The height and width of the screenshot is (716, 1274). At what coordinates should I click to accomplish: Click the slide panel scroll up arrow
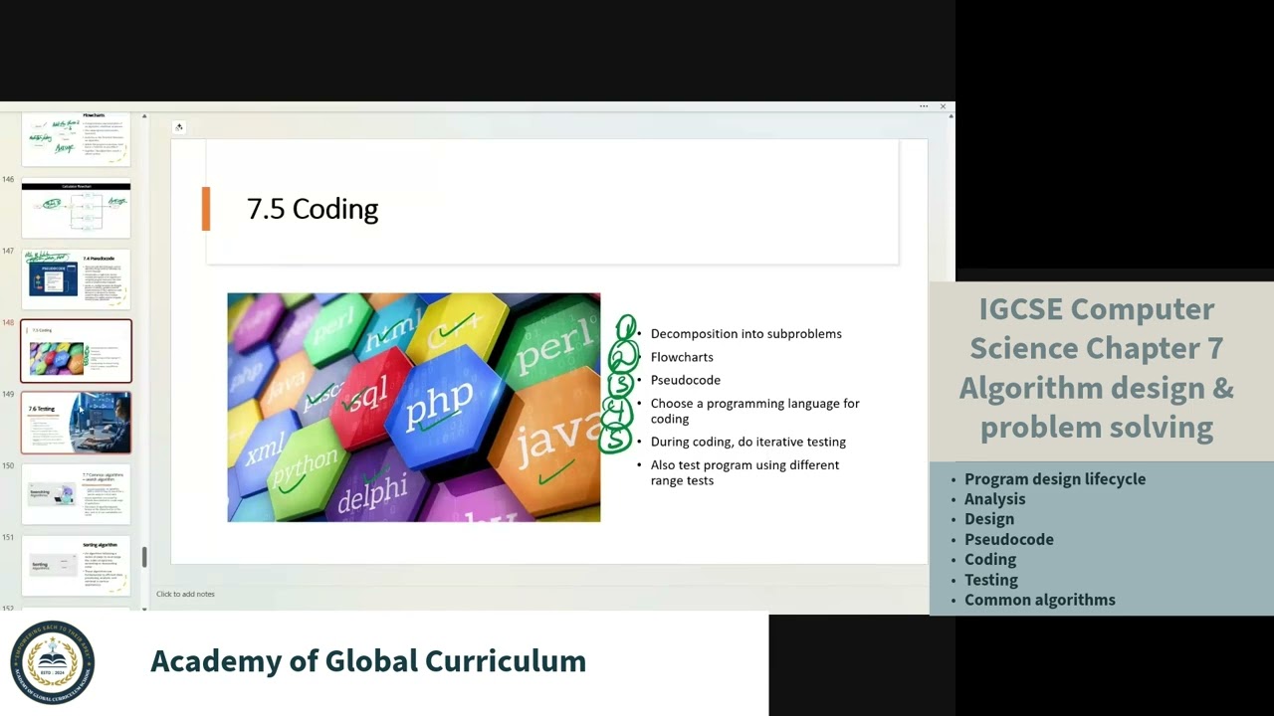coord(144,117)
